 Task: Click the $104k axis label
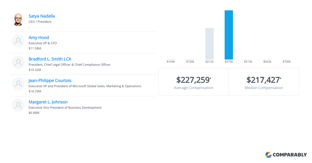171,62
